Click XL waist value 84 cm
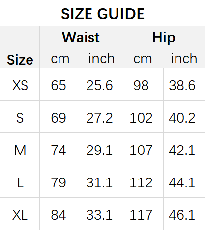 pyautogui.click(x=59, y=215)
